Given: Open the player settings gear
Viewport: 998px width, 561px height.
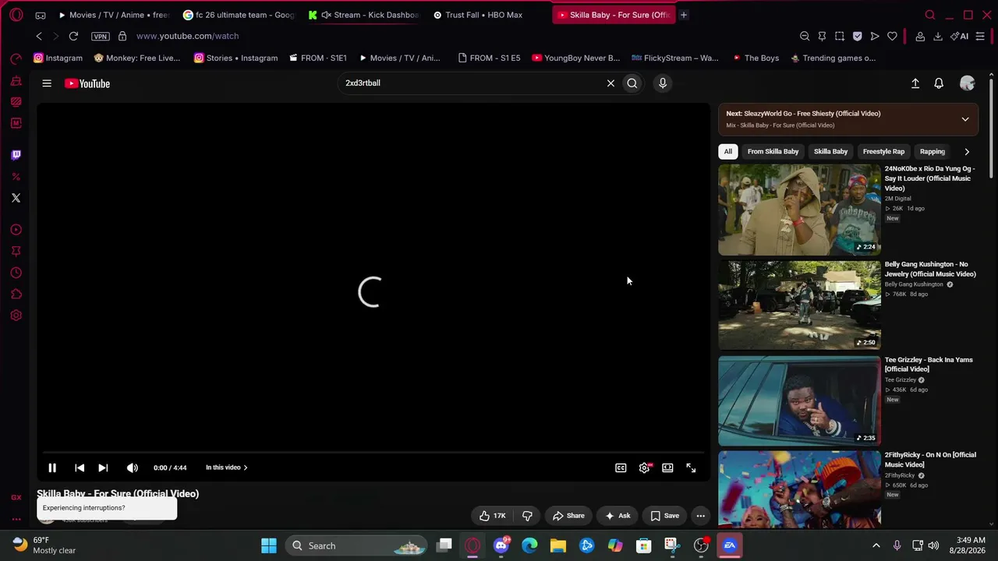Looking at the screenshot, I should (x=645, y=467).
